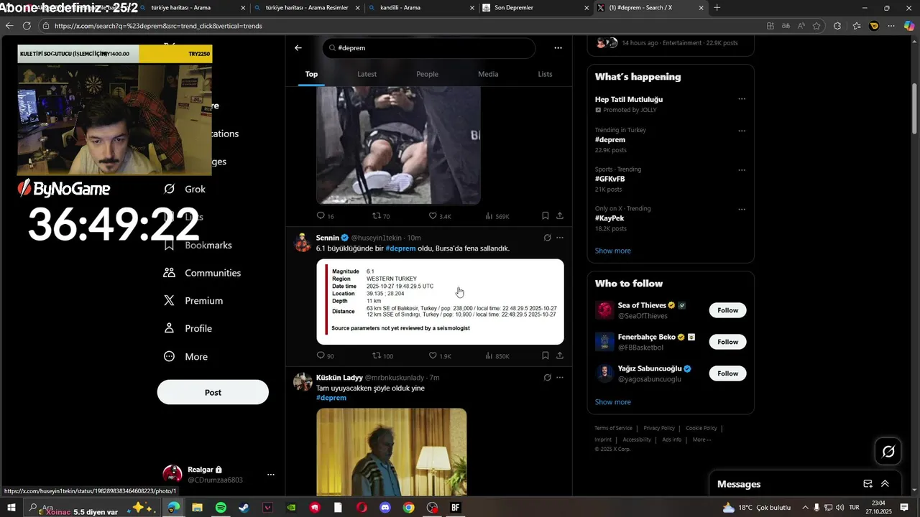Bookmark Sennin's earthquake tweet

[x=546, y=355]
